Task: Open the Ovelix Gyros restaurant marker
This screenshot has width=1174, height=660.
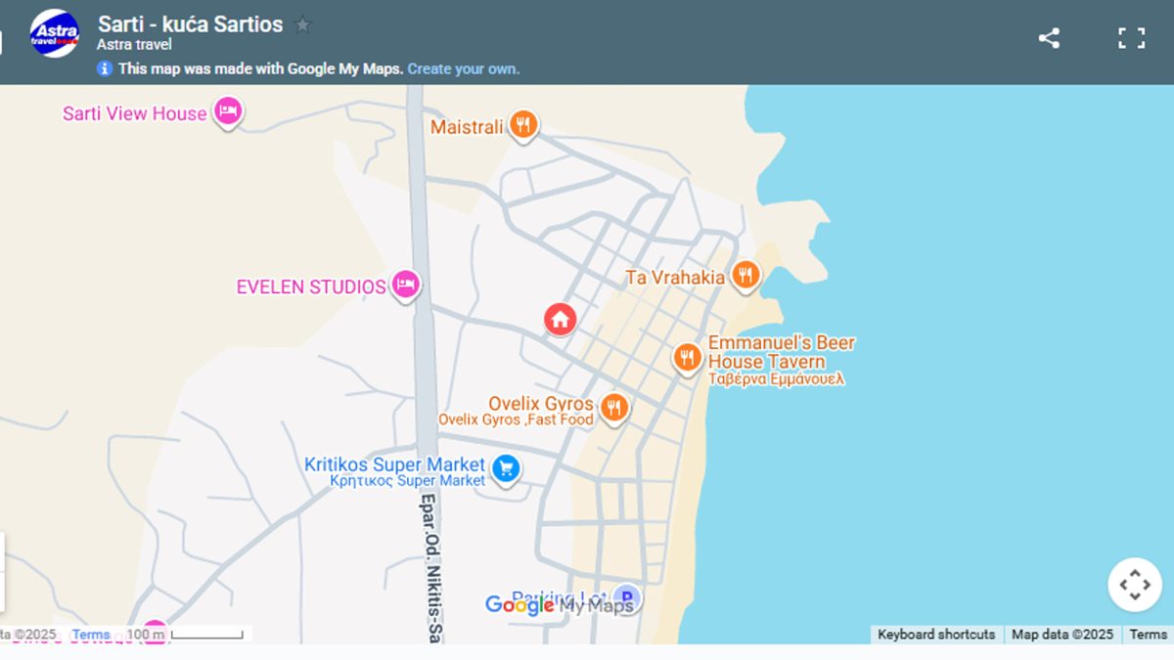Action: 614,407
